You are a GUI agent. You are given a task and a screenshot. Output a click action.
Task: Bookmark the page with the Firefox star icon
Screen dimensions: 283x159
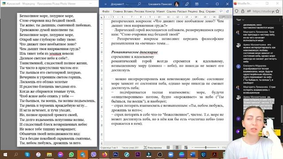click(x=277, y=11)
